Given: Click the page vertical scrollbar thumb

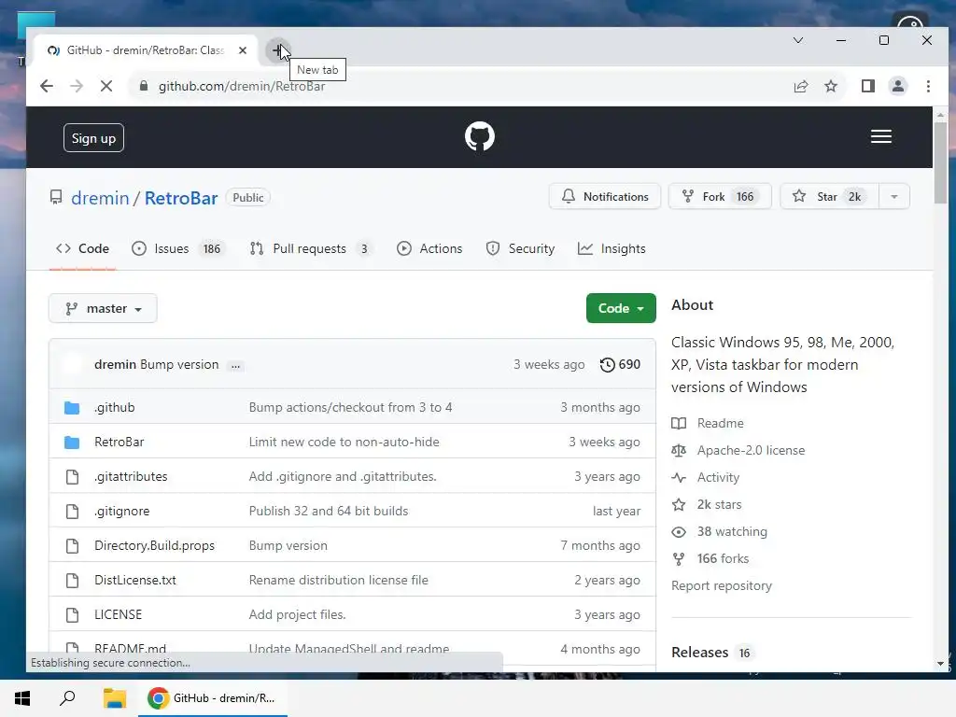Looking at the screenshot, I should point(940,163).
